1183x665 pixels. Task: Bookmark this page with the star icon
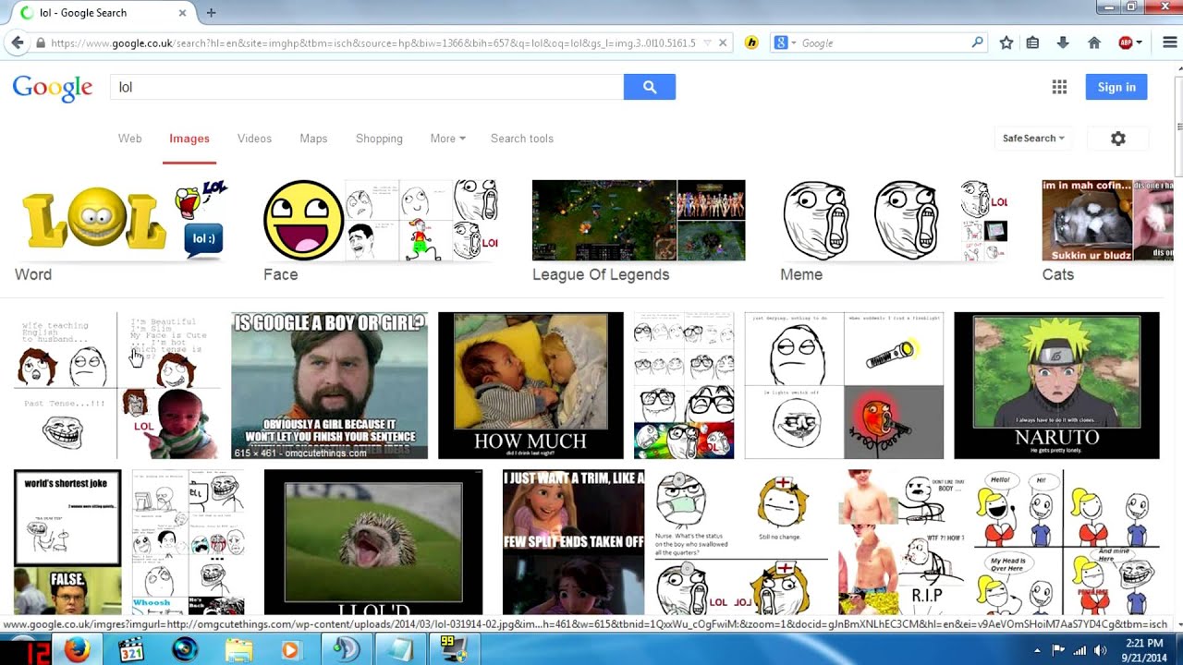tap(1006, 42)
